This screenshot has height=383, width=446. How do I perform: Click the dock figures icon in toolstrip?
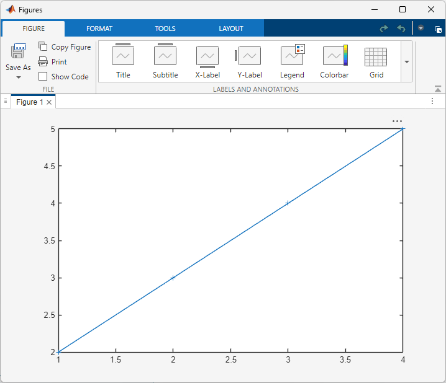coord(438,29)
